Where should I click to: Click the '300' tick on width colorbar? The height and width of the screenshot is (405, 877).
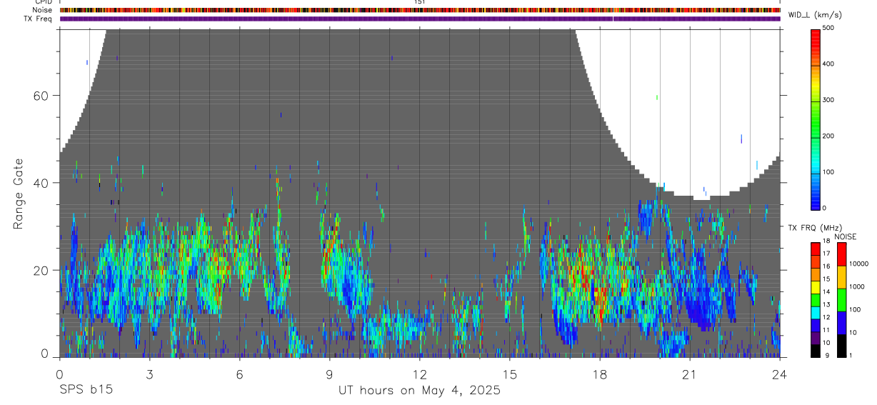(830, 100)
